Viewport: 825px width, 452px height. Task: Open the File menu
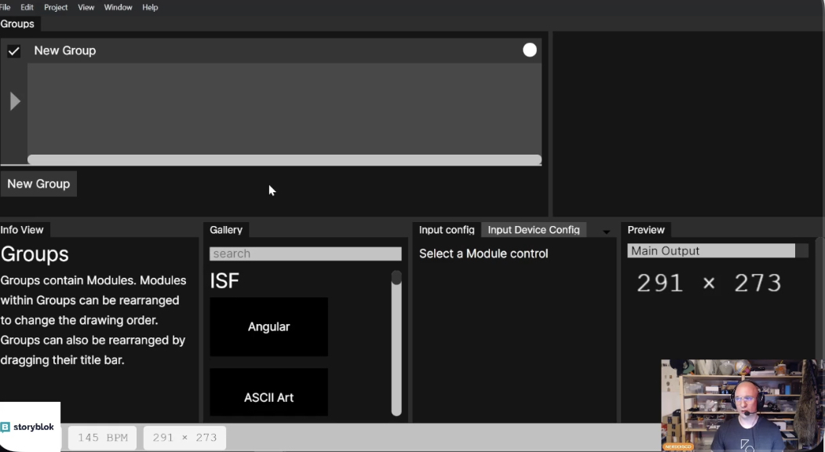coord(5,7)
